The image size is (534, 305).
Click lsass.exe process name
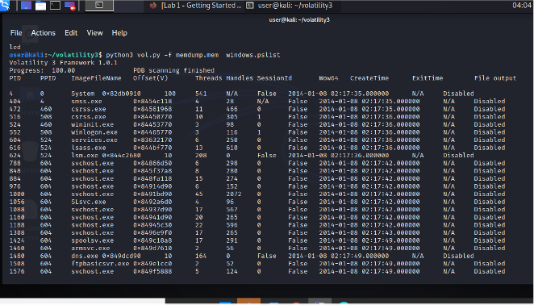tap(89, 148)
